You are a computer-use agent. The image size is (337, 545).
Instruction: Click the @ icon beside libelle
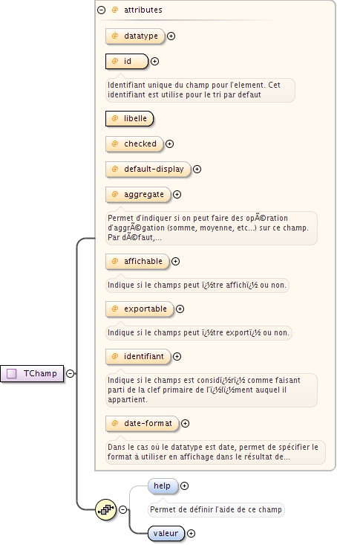click(x=115, y=118)
